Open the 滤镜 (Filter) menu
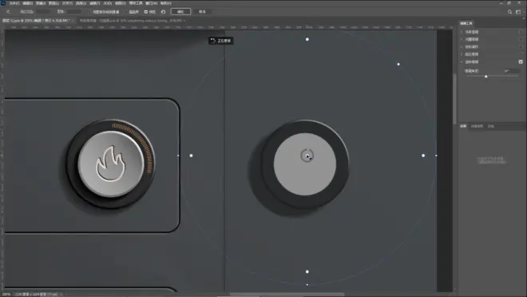527x297 pixels. pyautogui.click(x=95, y=3)
